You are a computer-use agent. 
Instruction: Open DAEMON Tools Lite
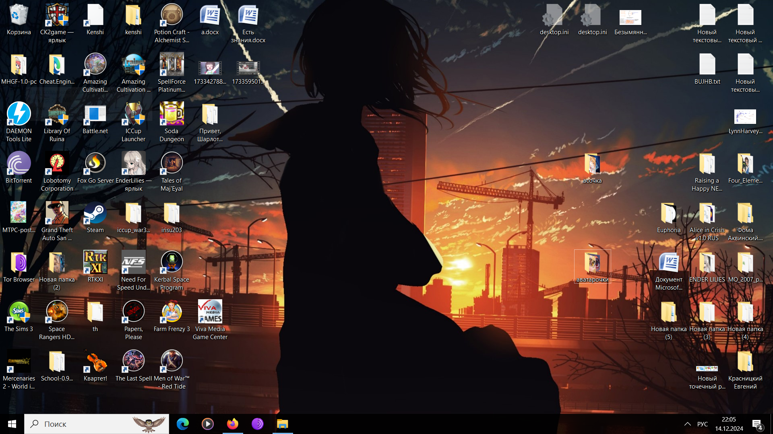click(19, 122)
